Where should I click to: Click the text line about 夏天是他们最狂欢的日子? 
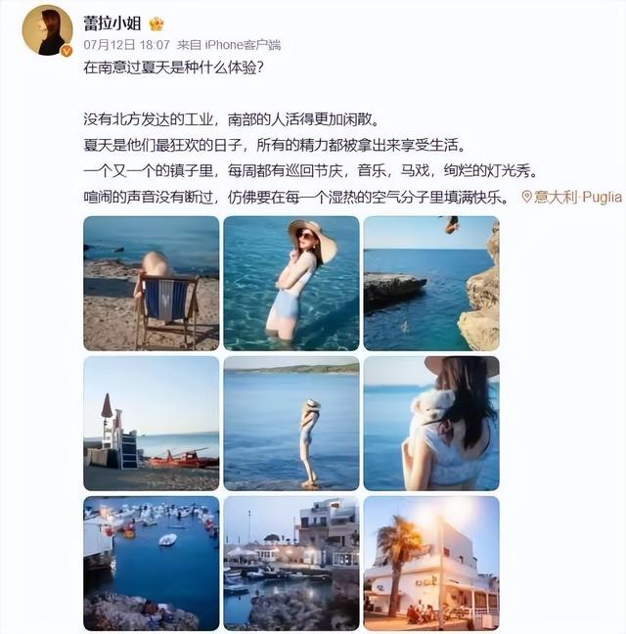[x=274, y=145]
